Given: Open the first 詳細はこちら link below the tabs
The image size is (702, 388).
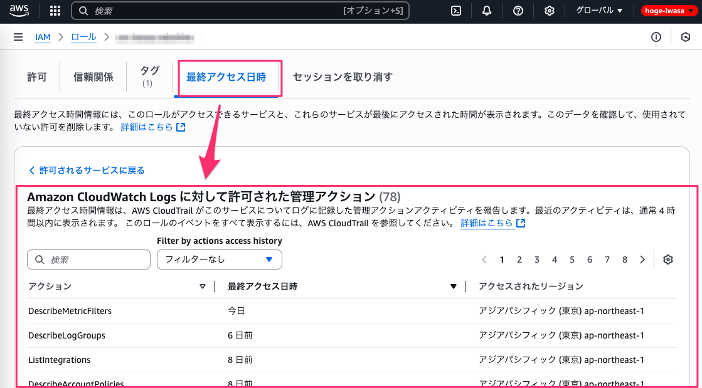Looking at the screenshot, I should pos(152,127).
